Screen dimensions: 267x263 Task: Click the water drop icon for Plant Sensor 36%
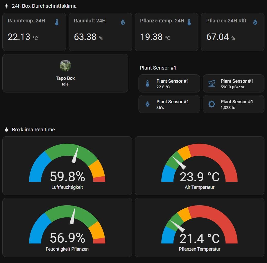coord(148,104)
